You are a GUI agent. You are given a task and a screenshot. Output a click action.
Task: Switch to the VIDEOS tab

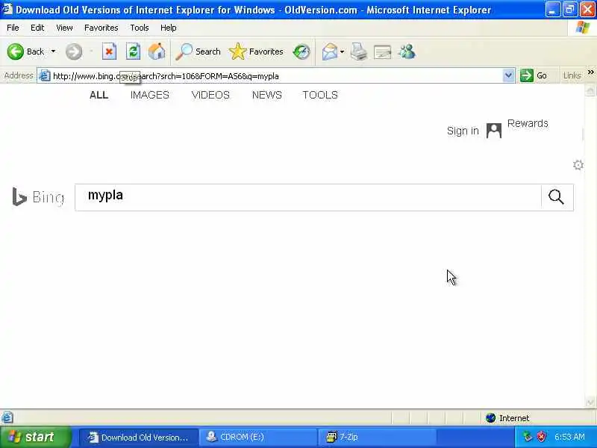click(210, 95)
